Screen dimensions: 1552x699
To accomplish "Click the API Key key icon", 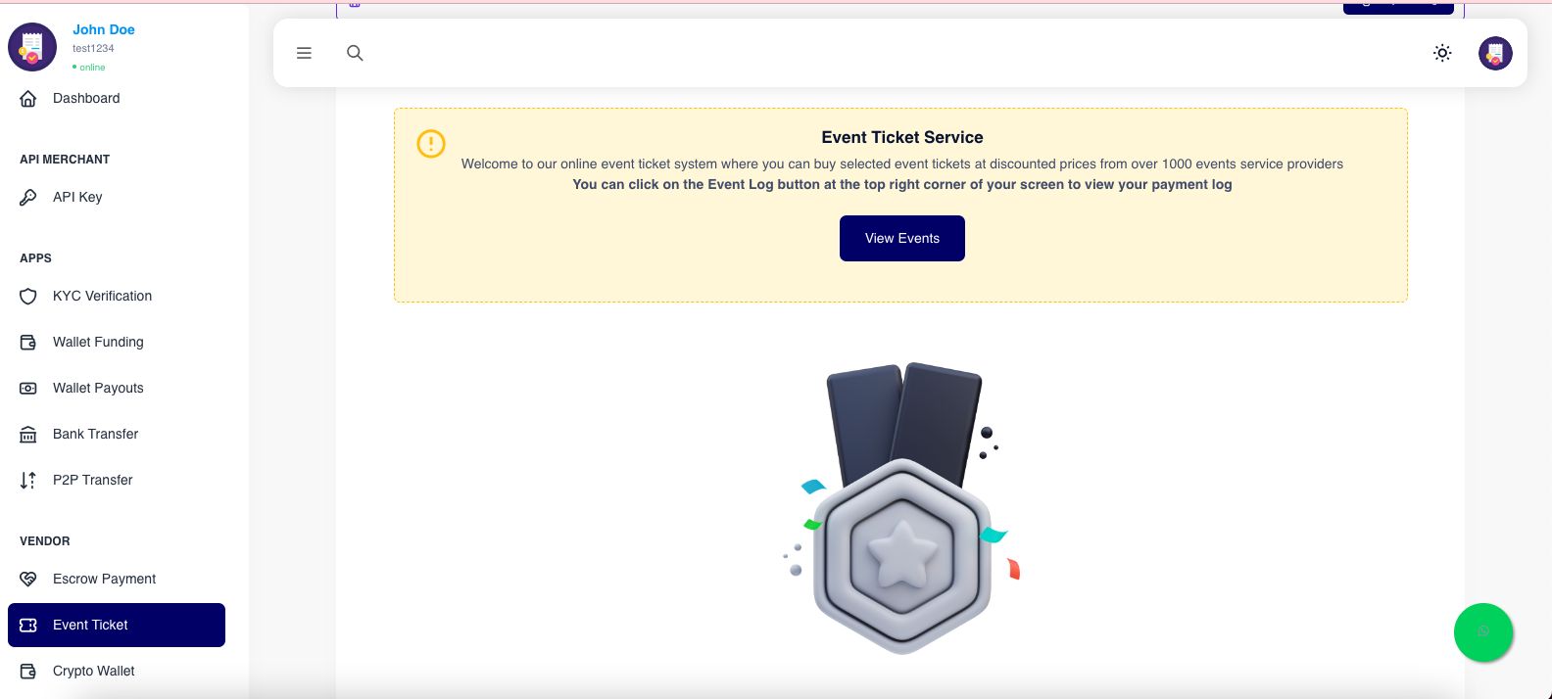I will (28, 197).
